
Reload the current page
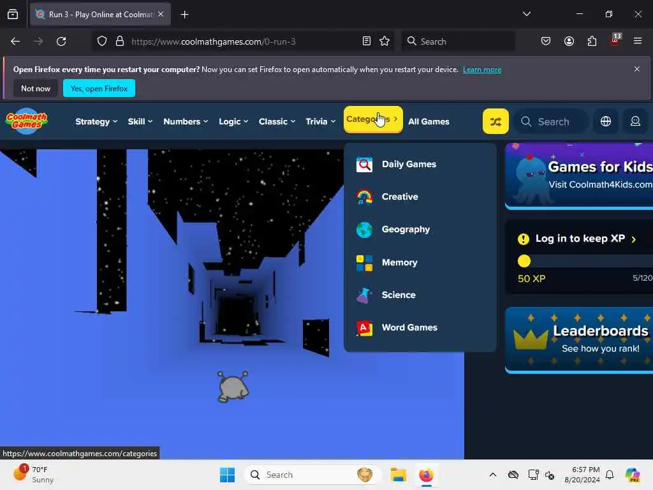coord(61,41)
